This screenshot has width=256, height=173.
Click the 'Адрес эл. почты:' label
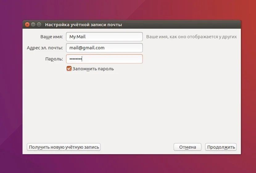point(45,48)
